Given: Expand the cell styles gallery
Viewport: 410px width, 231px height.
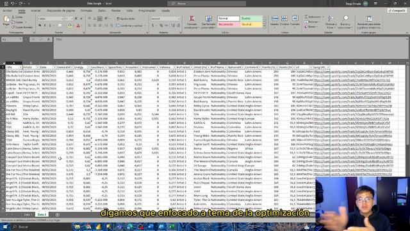Looking at the screenshot, I should click(x=264, y=26).
